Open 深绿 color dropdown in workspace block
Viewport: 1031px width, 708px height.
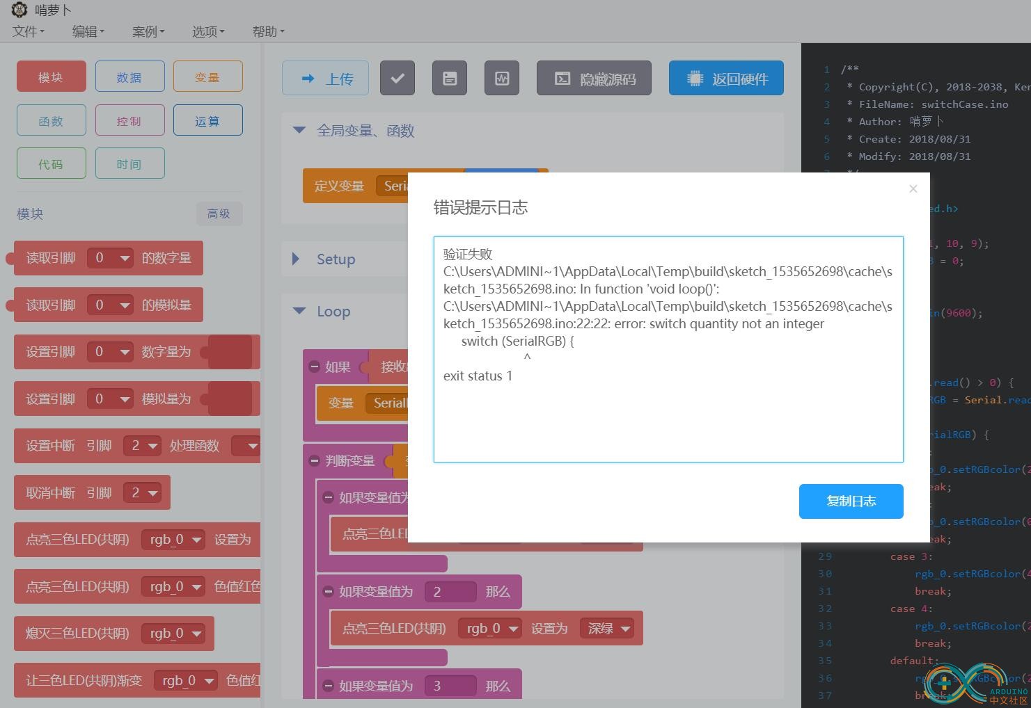[607, 629]
